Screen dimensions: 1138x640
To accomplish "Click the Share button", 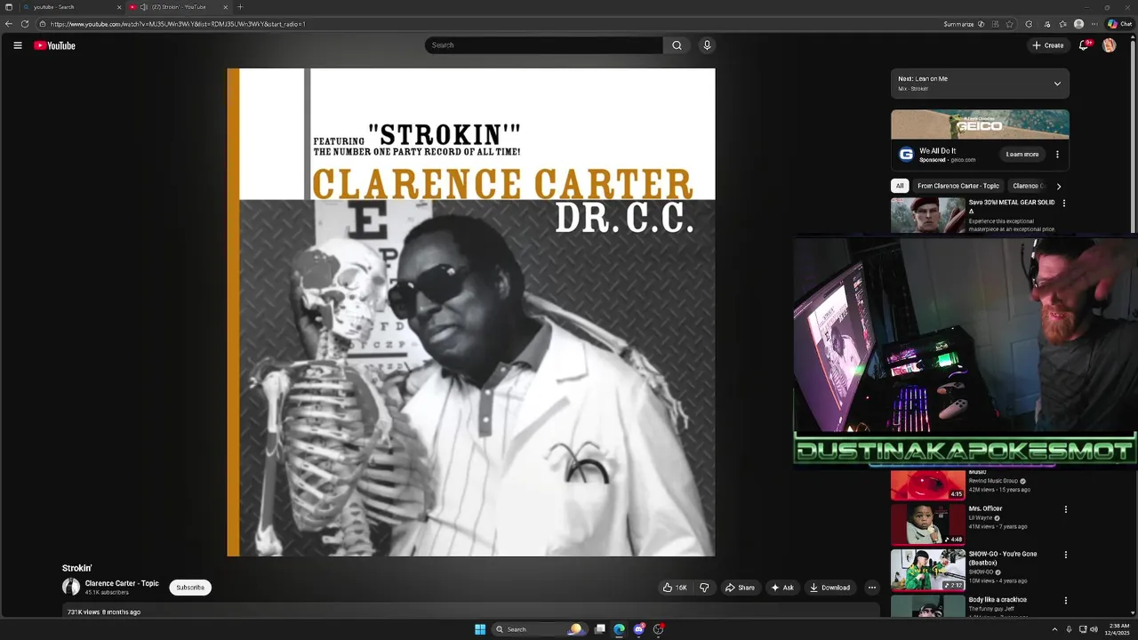I will [x=740, y=588].
